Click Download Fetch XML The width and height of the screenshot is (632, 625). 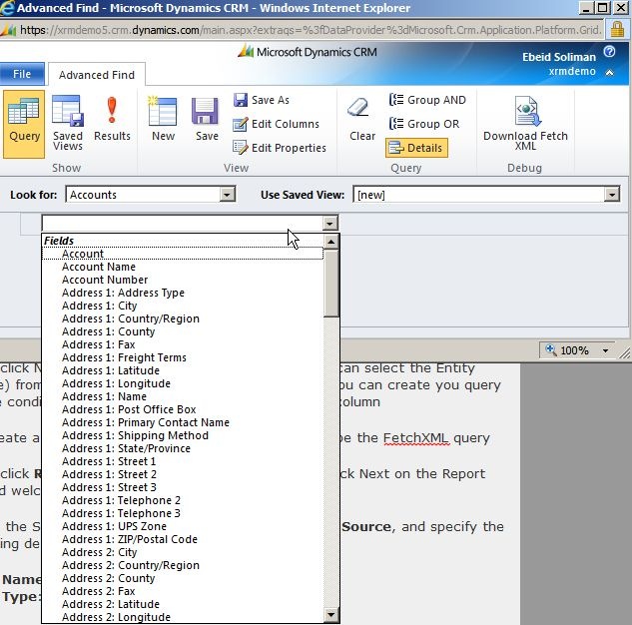(525, 124)
